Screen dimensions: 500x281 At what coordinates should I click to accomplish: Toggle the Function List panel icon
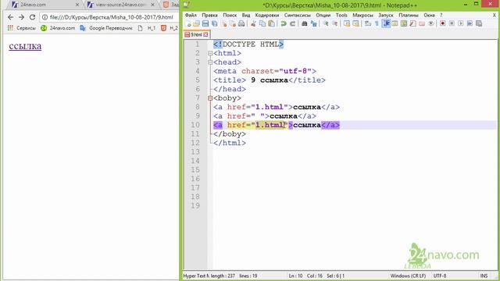[x=412, y=23]
